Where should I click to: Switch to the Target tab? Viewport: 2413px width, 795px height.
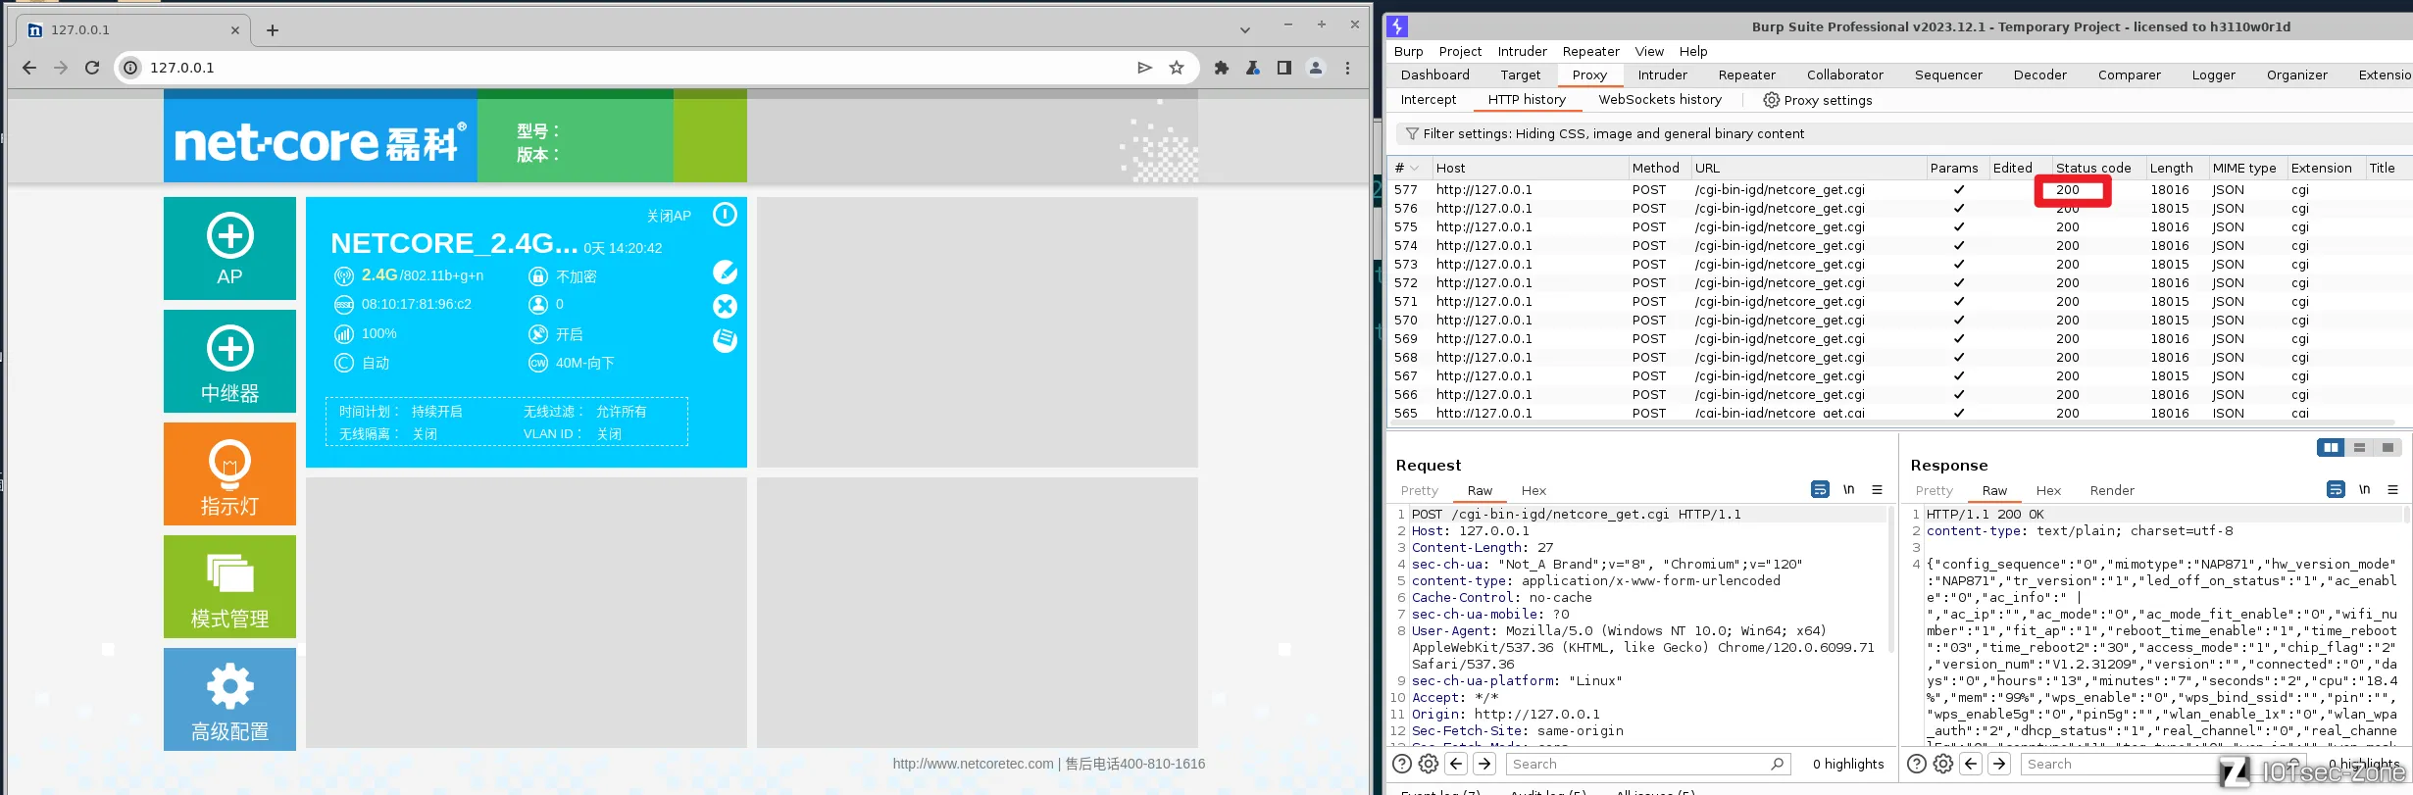1521,75
